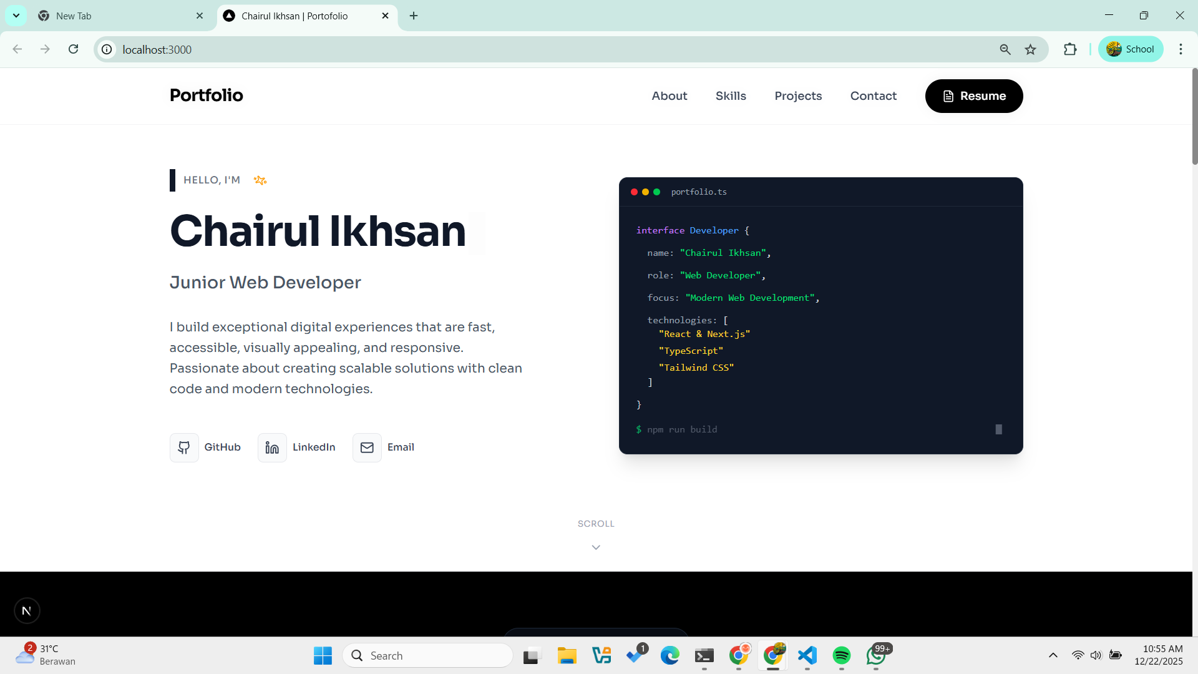Screen dimensions: 1198x674
Task: Open the Resume button
Action: (x=974, y=96)
